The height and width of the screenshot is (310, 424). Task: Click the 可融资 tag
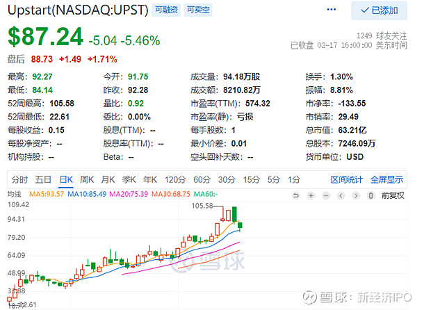click(x=166, y=10)
